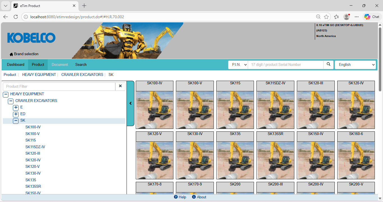Screen dimensions: 383x202
Task: Collapse the SK tree node
Action: pos(16,120)
